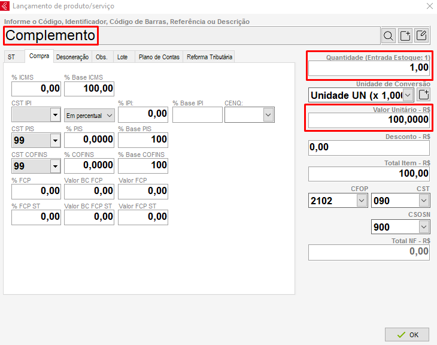
Task: Click the % IPI field
Action: 143,114
